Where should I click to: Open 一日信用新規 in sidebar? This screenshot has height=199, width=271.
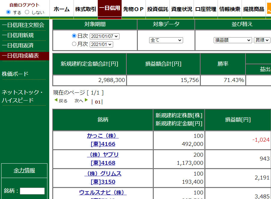point(18,35)
